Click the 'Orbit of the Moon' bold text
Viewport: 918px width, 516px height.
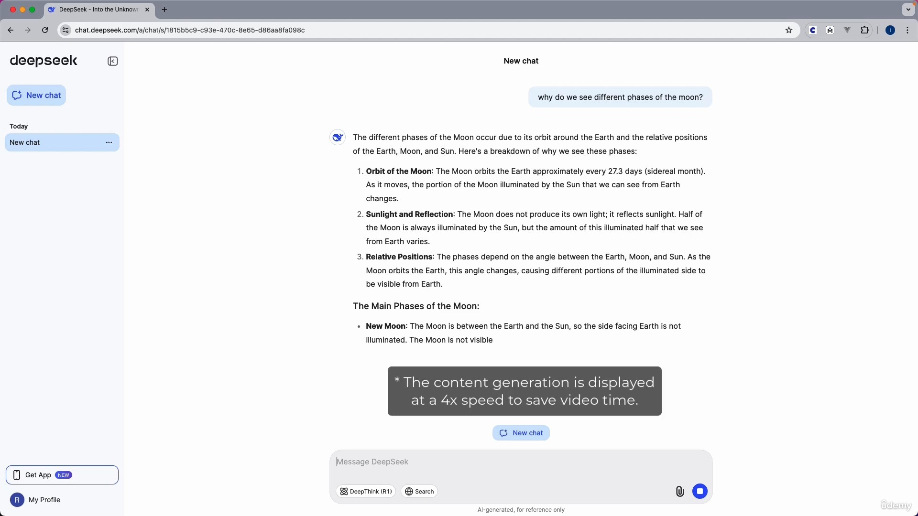pyautogui.click(x=399, y=171)
